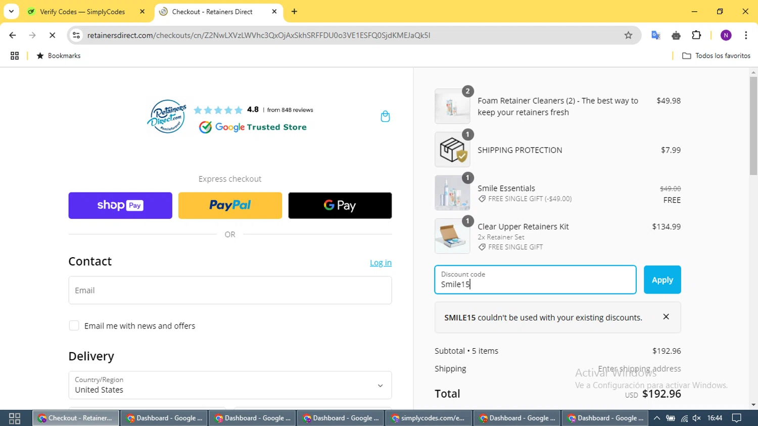Pay with PayPal express button
Image resolution: width=758 pixels, height=426 pixels.
(x=230, y=205)
